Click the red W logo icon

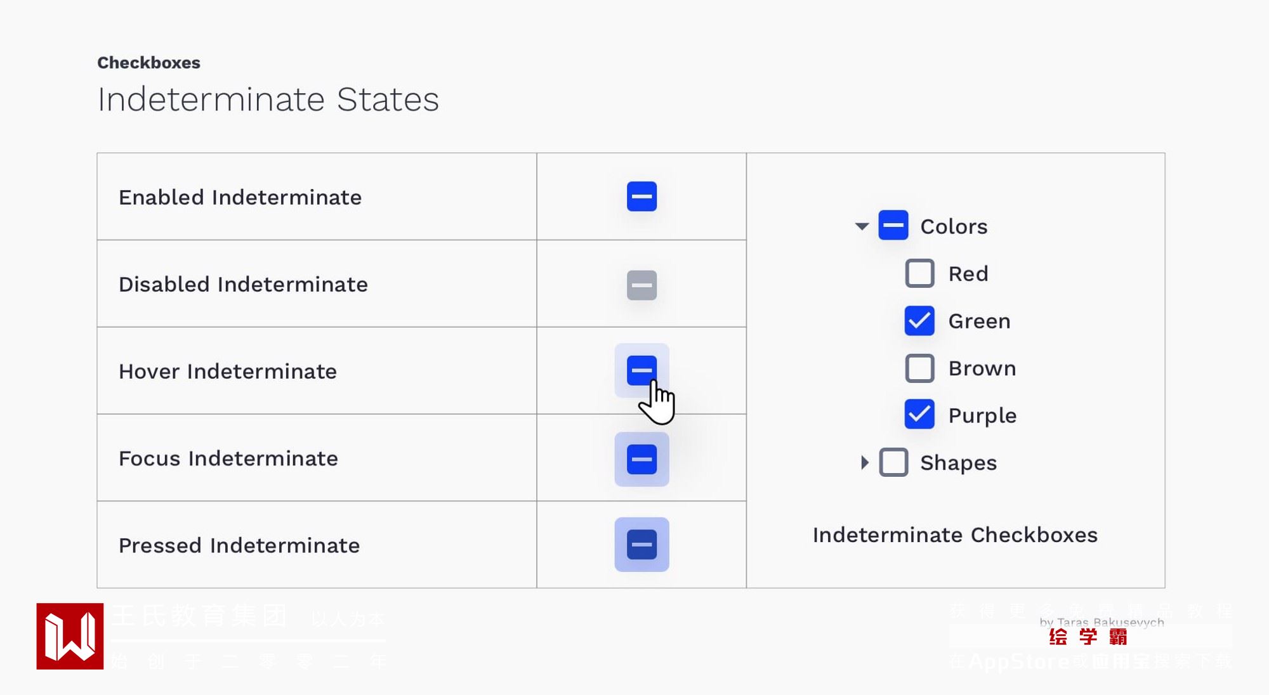tap(70, 636)
